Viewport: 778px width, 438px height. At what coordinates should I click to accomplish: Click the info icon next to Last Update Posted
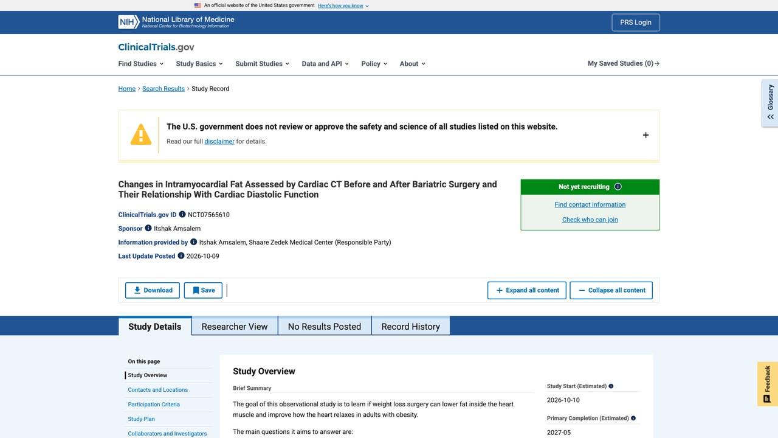pos(181,255)
